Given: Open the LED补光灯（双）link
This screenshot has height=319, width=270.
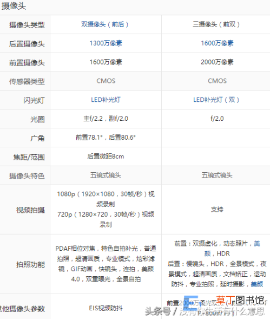Looking at the screenshot, I should [217, 100].
